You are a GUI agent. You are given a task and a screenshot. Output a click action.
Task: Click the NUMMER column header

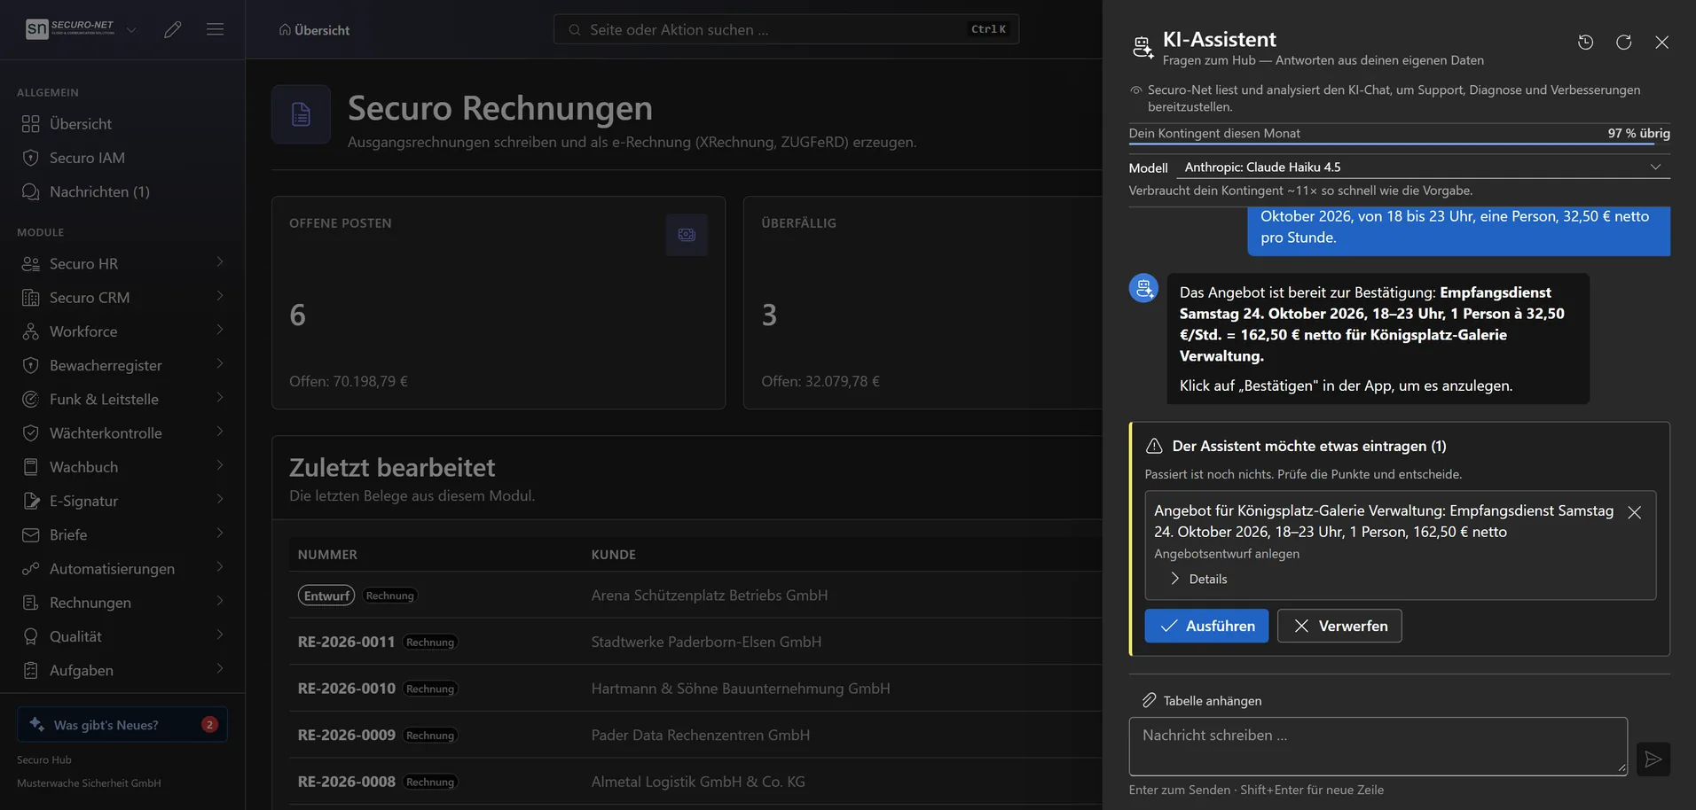pos(327,555)
